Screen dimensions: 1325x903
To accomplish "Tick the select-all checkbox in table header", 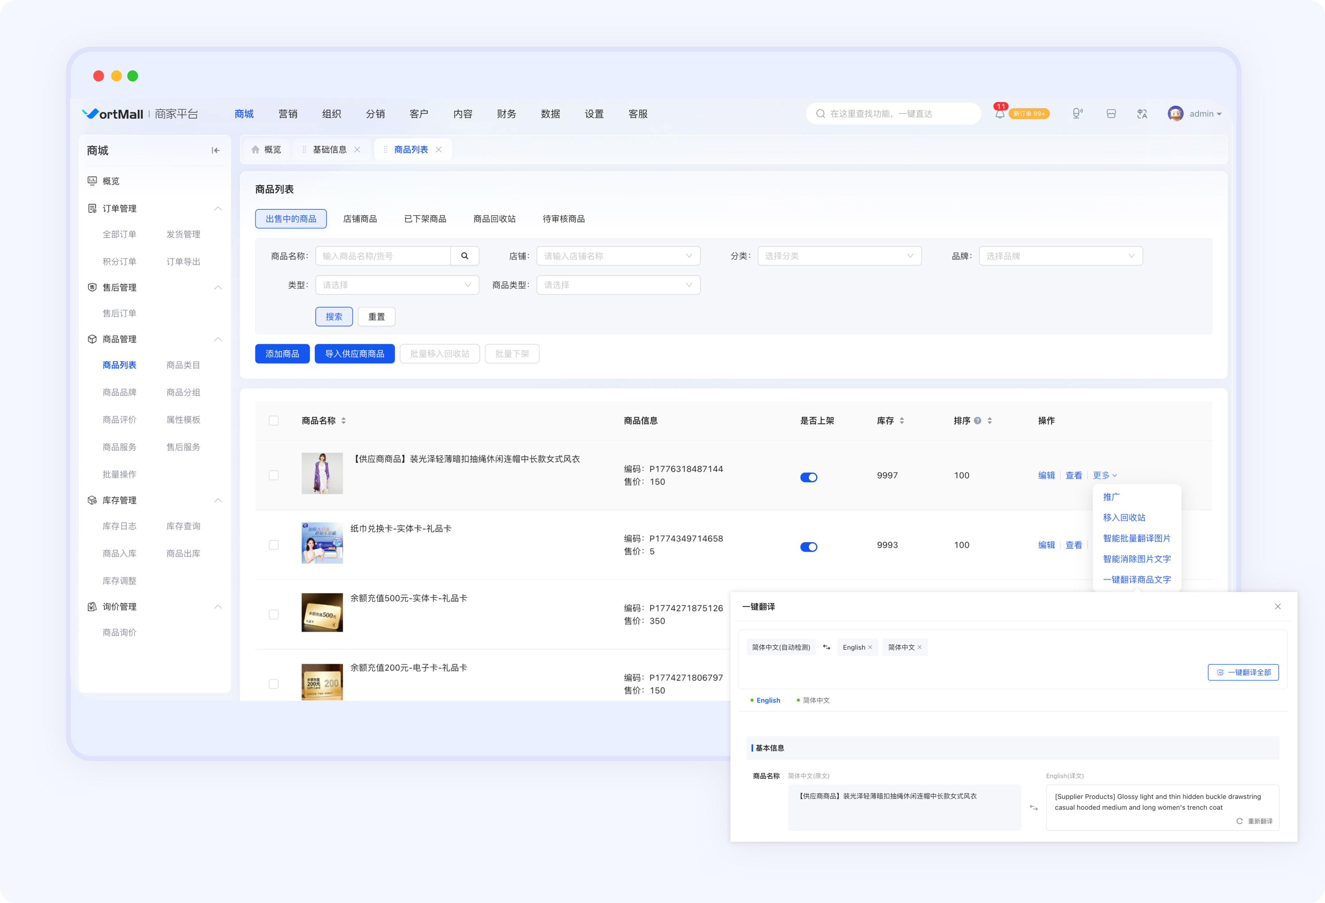I will [274, 421].
